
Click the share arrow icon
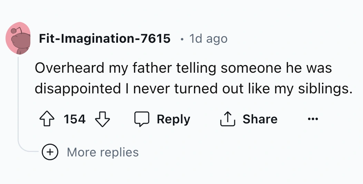pyautogui.click(x=228, y=119)
